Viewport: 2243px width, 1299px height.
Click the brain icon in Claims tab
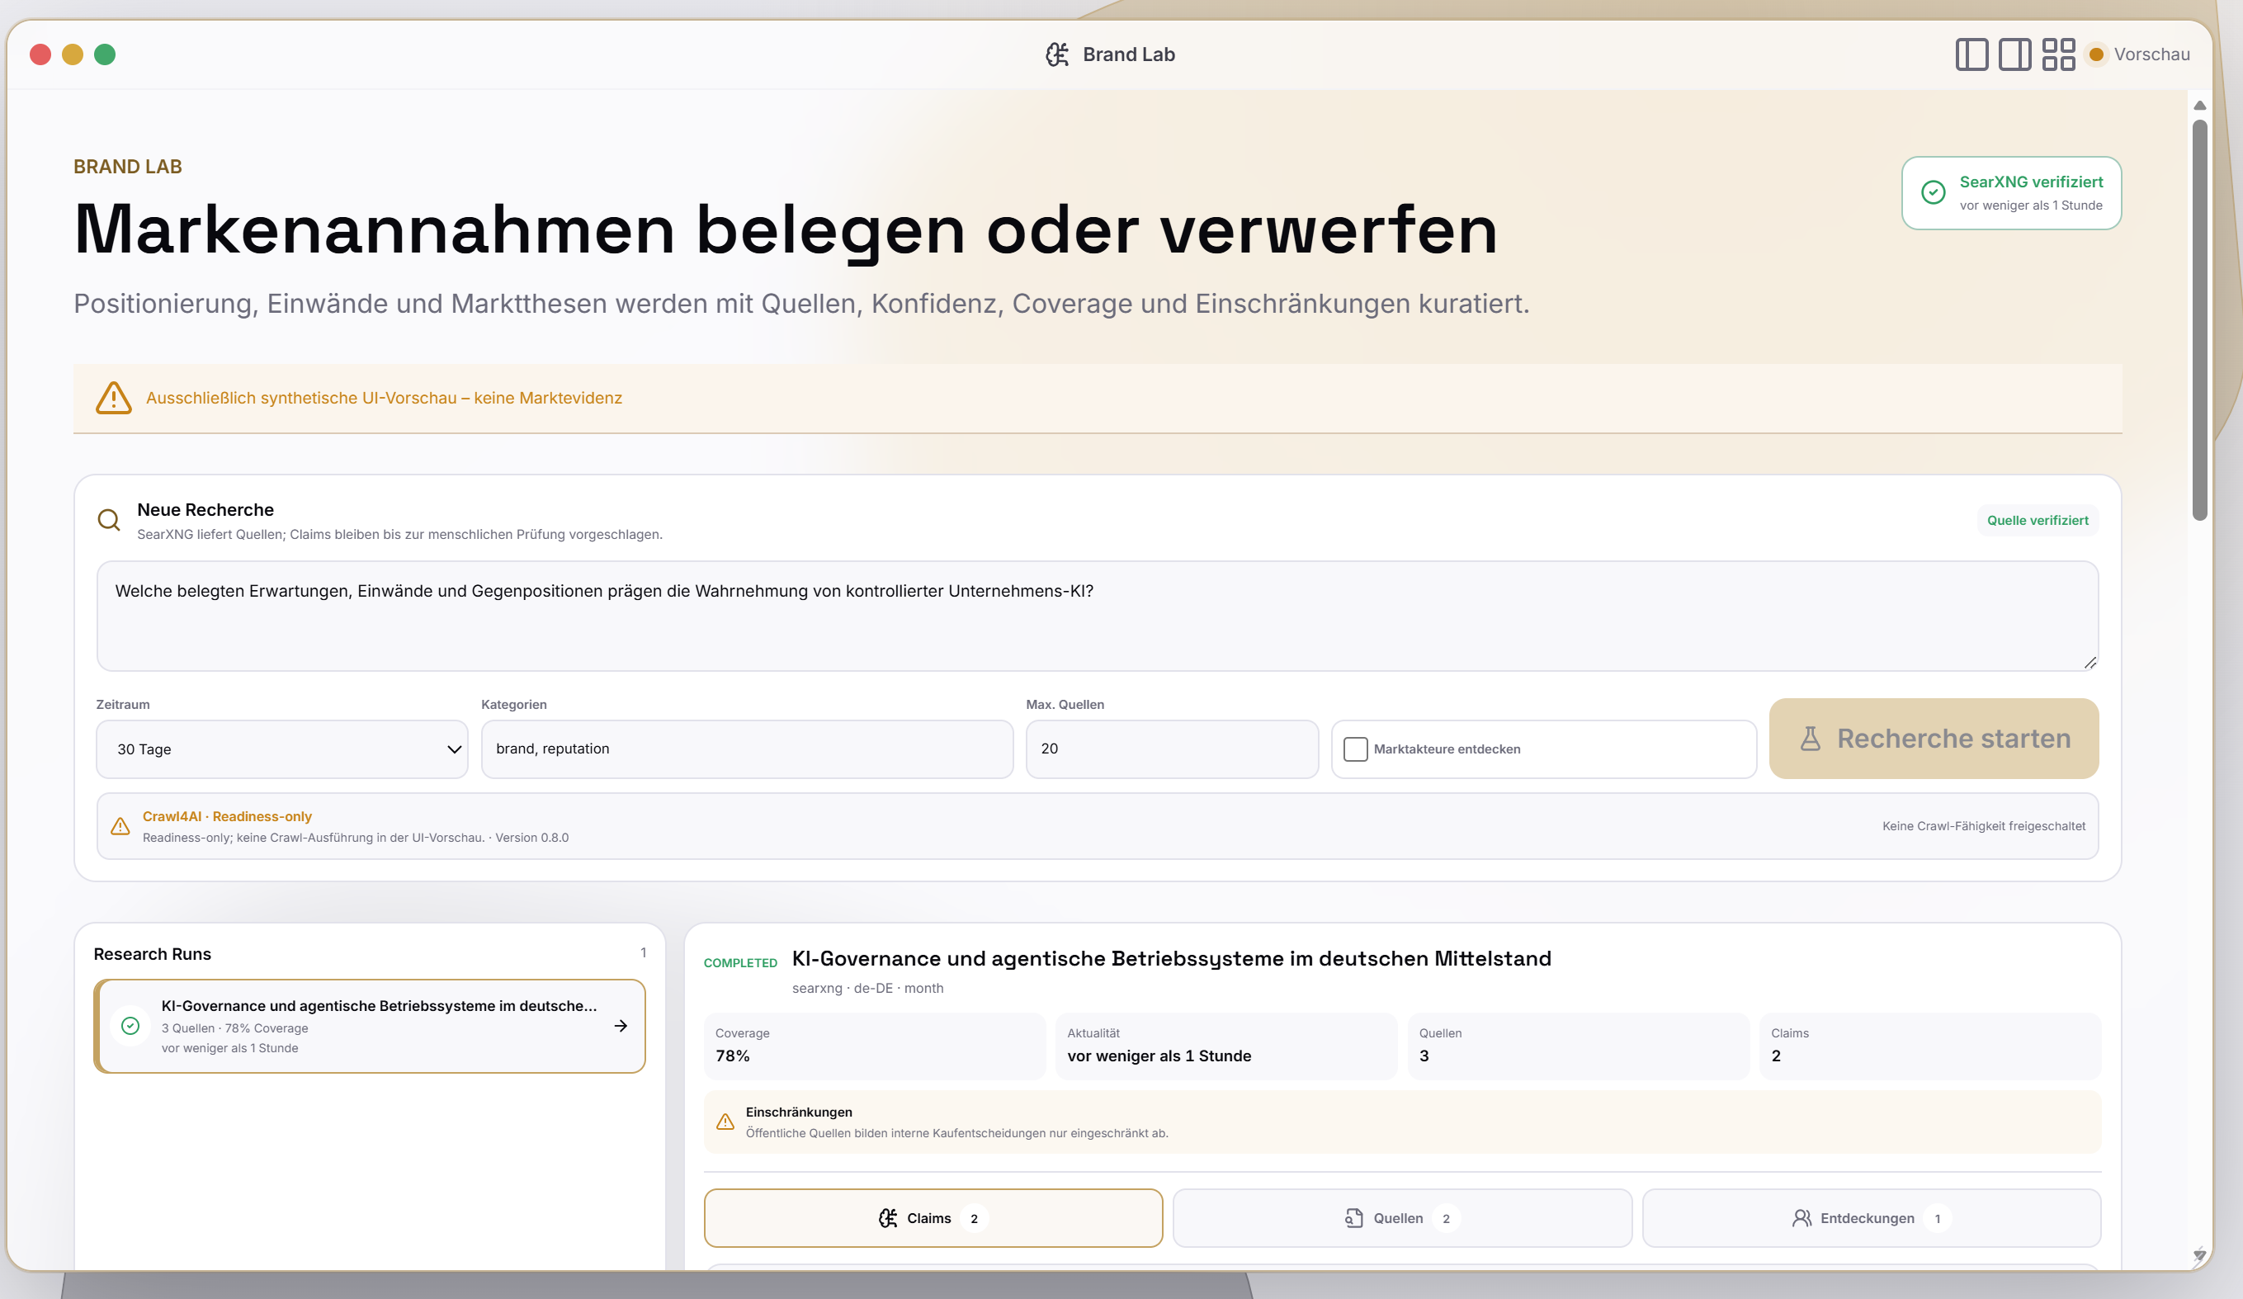tap(888, 1218)
